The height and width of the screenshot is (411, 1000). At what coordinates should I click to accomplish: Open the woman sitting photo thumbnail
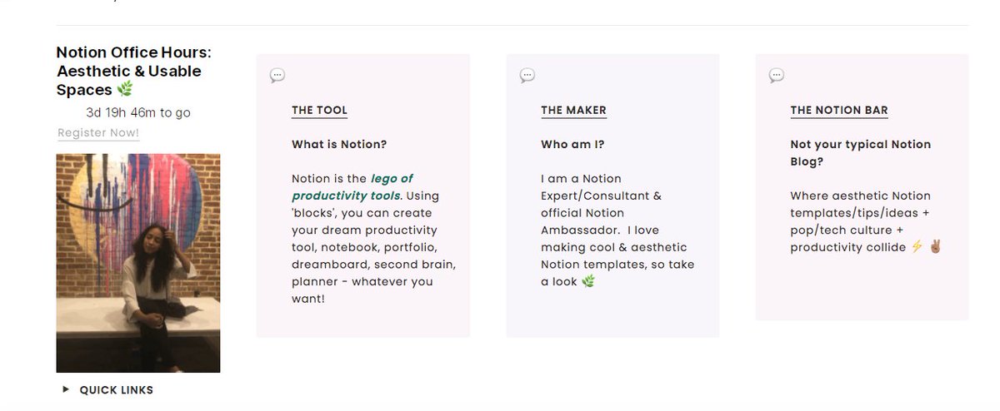(138, 263)
